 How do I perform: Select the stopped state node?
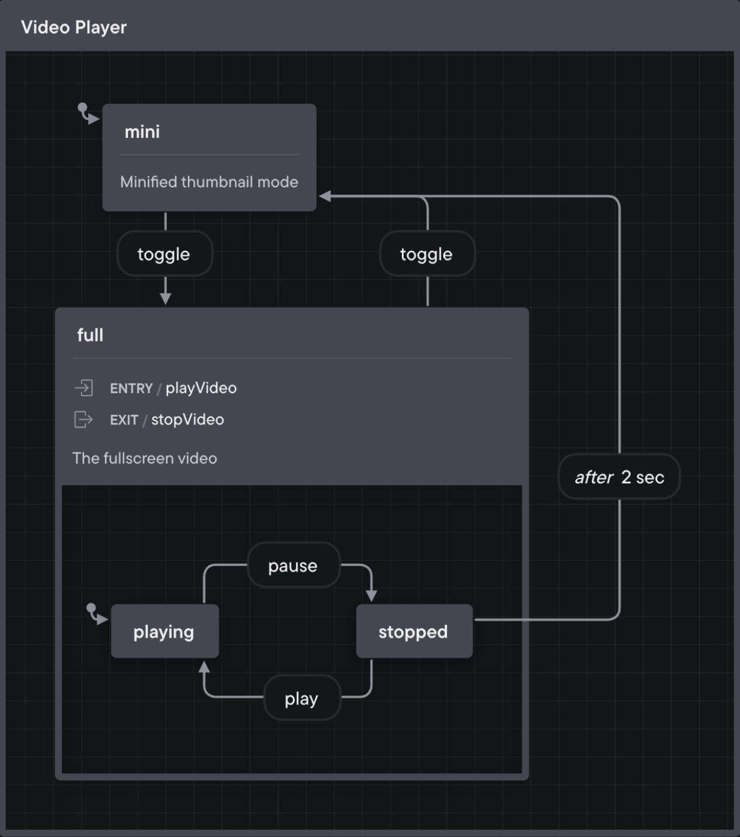(x=414, y=632)
